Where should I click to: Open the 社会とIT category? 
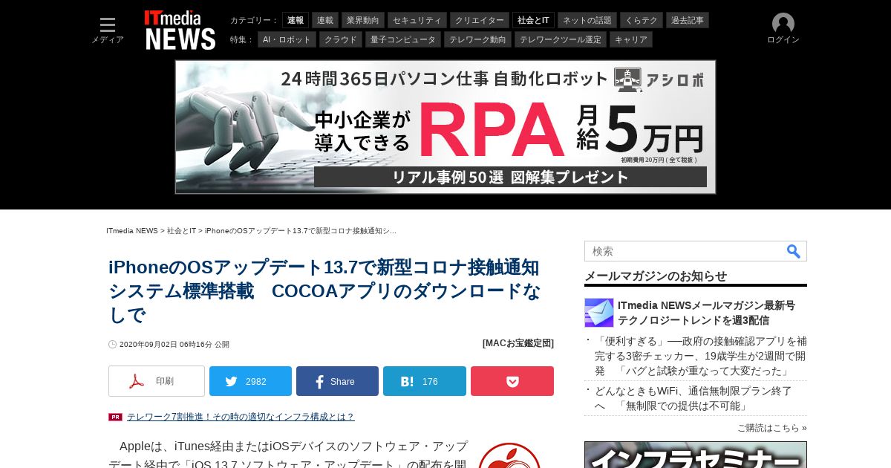pyautogui.click(x=533, y=20)
